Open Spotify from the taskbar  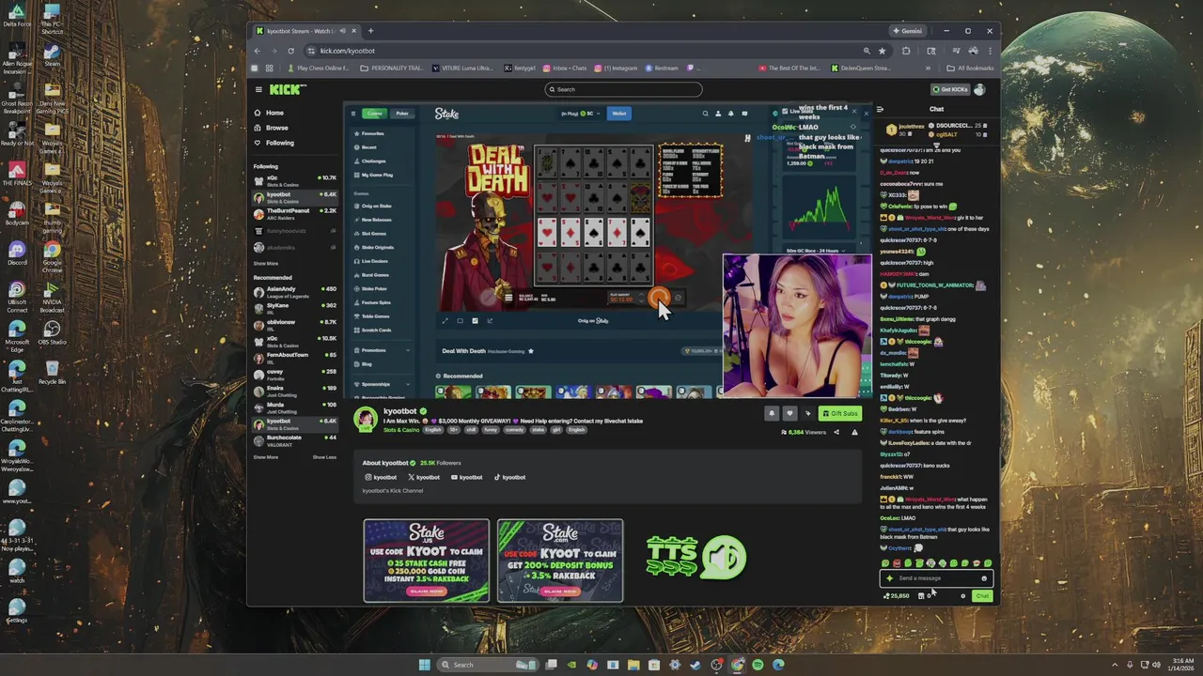point(758,665)
